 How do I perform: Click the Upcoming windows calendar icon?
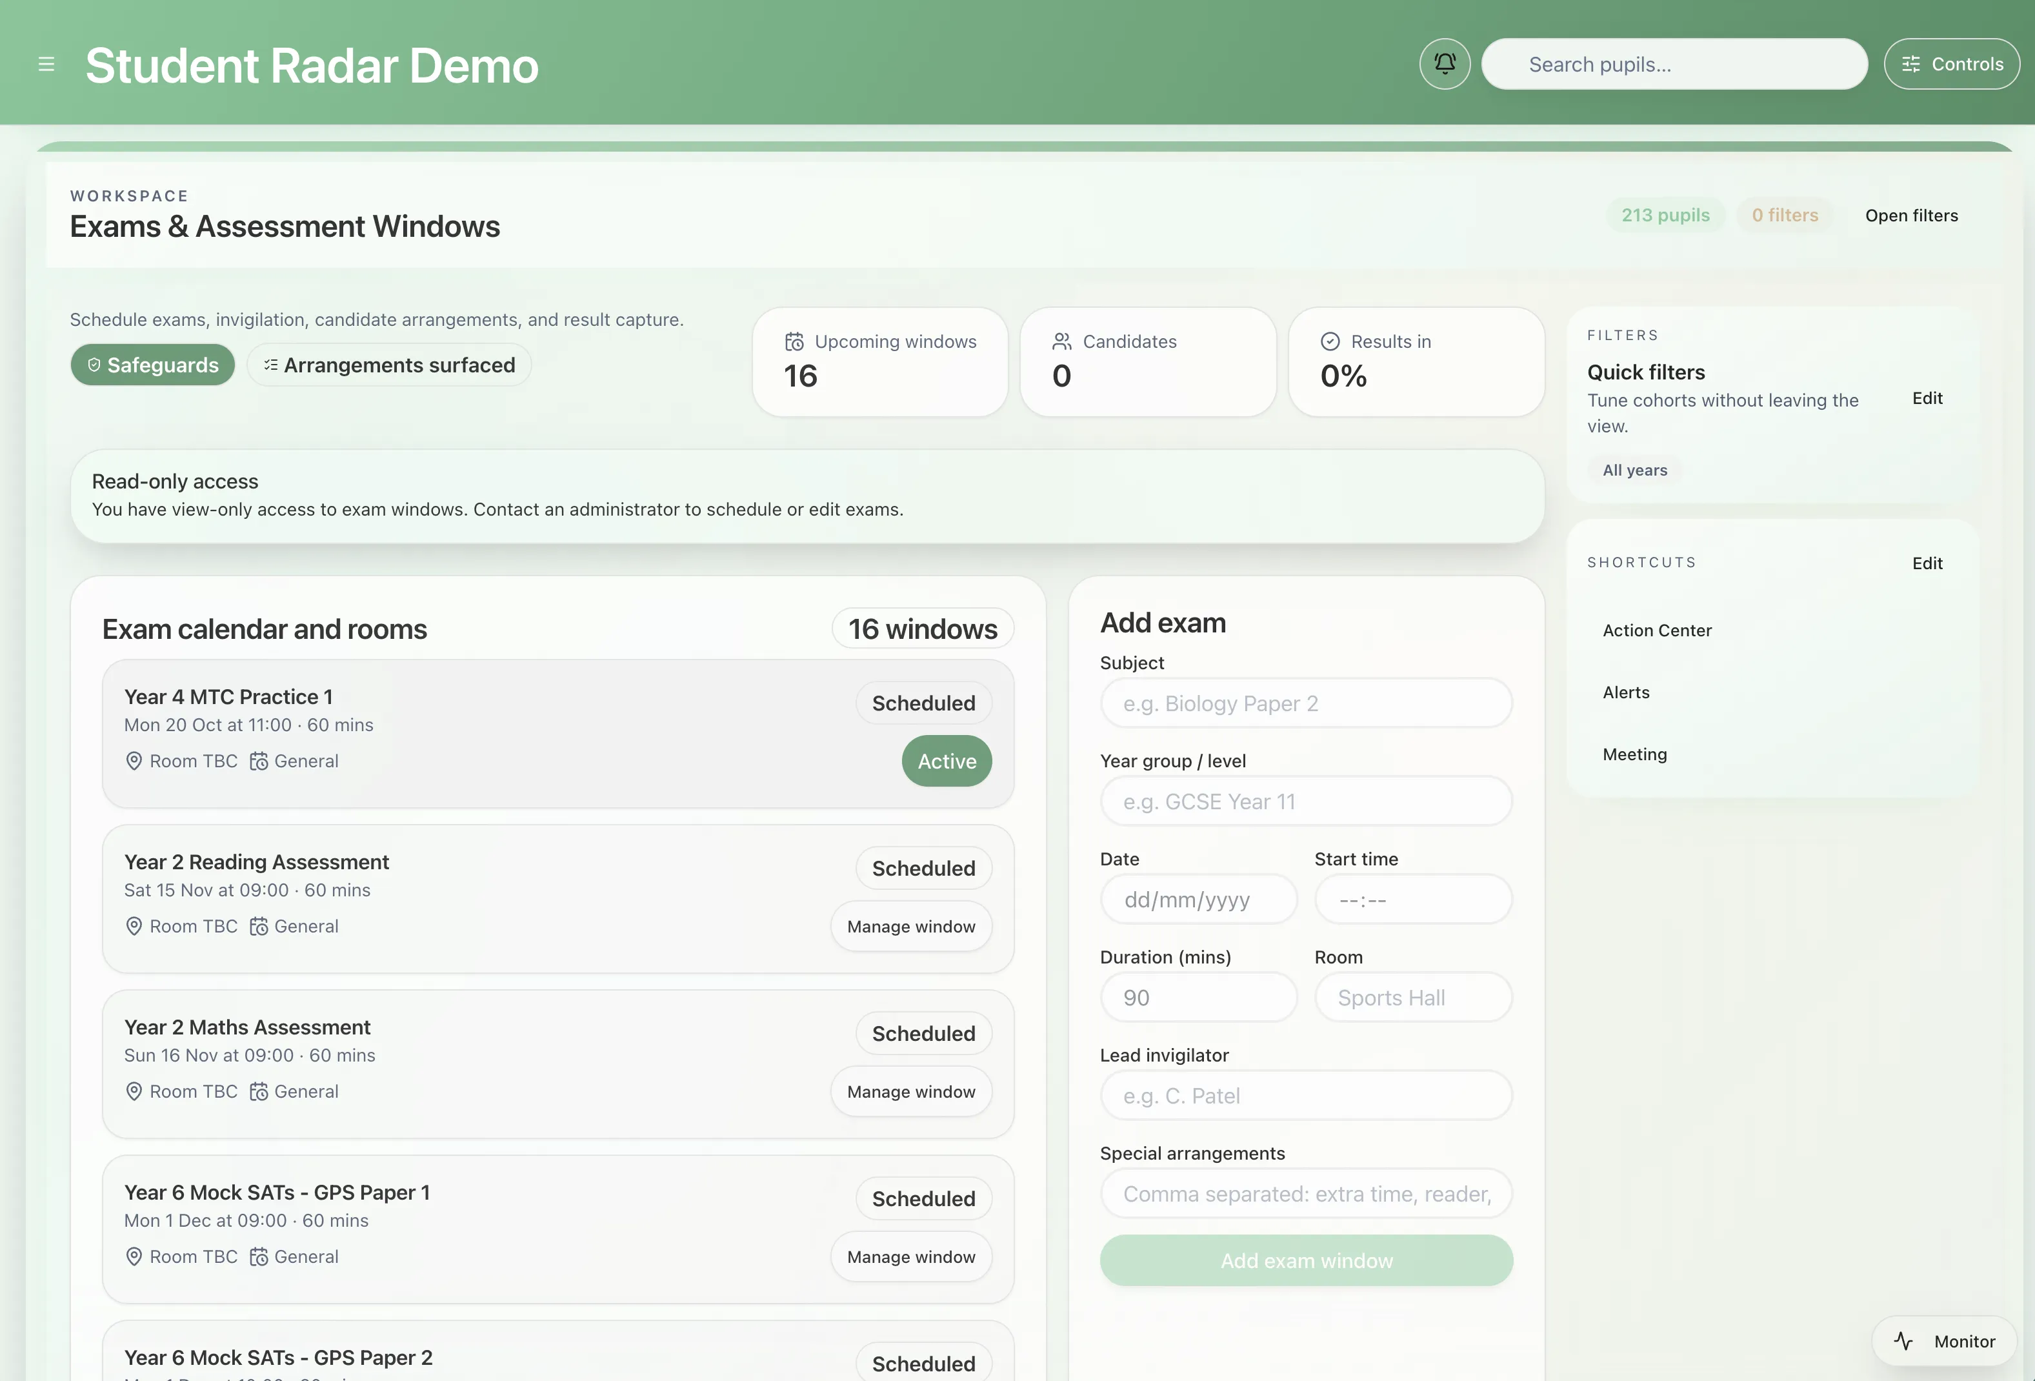(794, 341)
